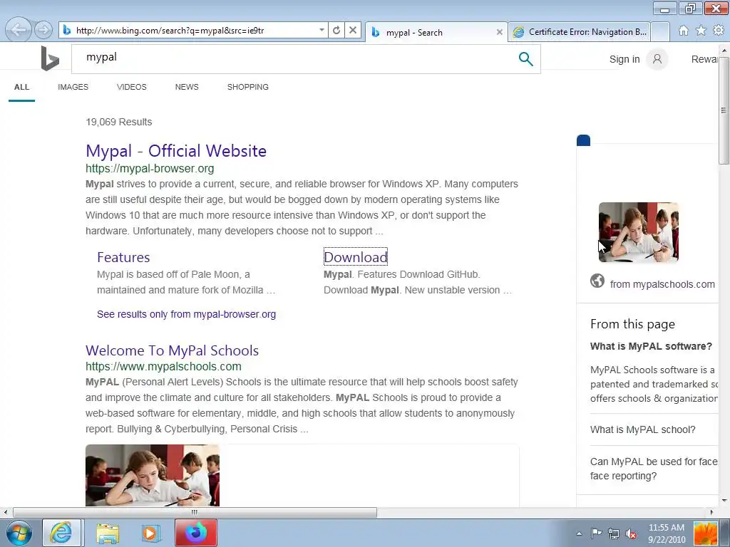The width and height of the screenshot is (730, 547).
Task: Open the Tools gear icon
Action: coord(719,31)
